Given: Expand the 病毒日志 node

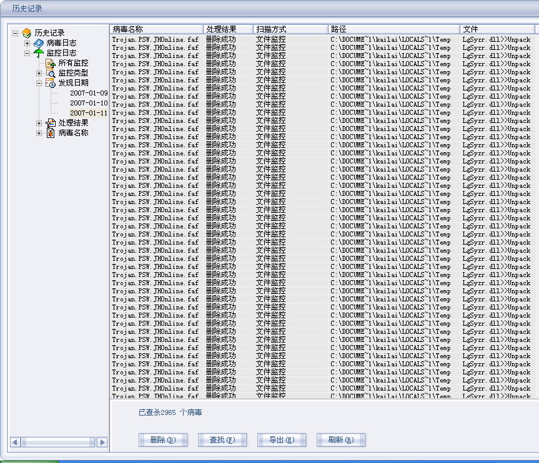Looking at the screenshot, I should (27, 43).
